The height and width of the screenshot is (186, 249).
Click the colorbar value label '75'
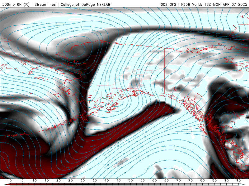click(190, 180)
